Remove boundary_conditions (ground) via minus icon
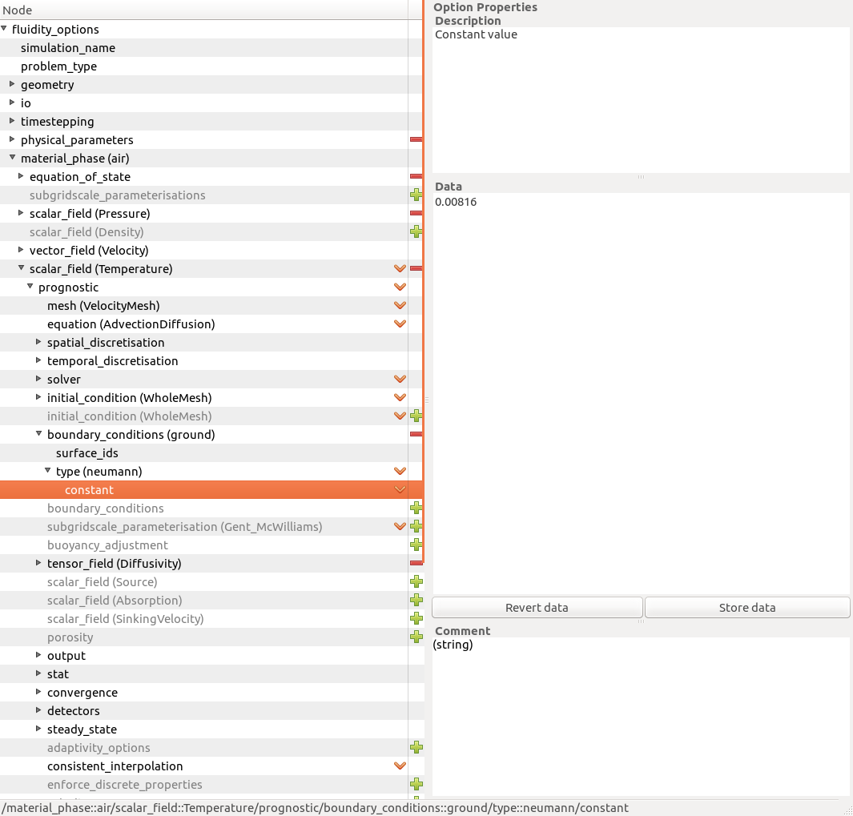 click(x=416, y=434)
